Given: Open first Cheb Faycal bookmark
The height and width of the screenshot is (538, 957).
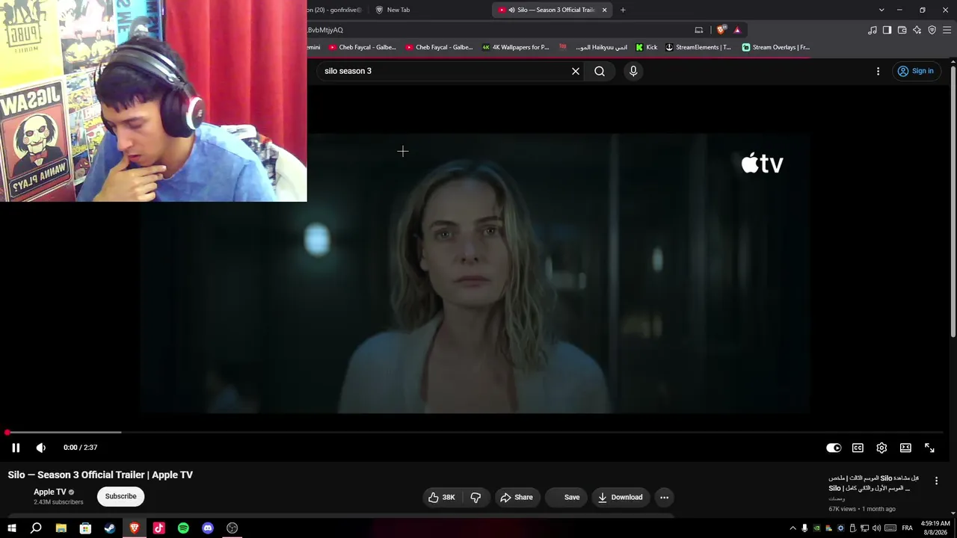Looking at the screenshot, I should click(x=362, y=47).
